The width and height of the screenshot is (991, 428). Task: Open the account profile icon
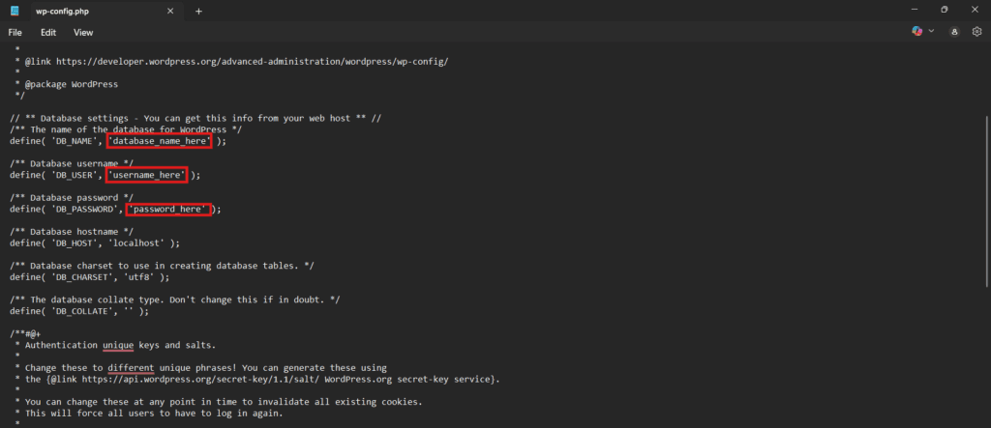pos(955,32)
